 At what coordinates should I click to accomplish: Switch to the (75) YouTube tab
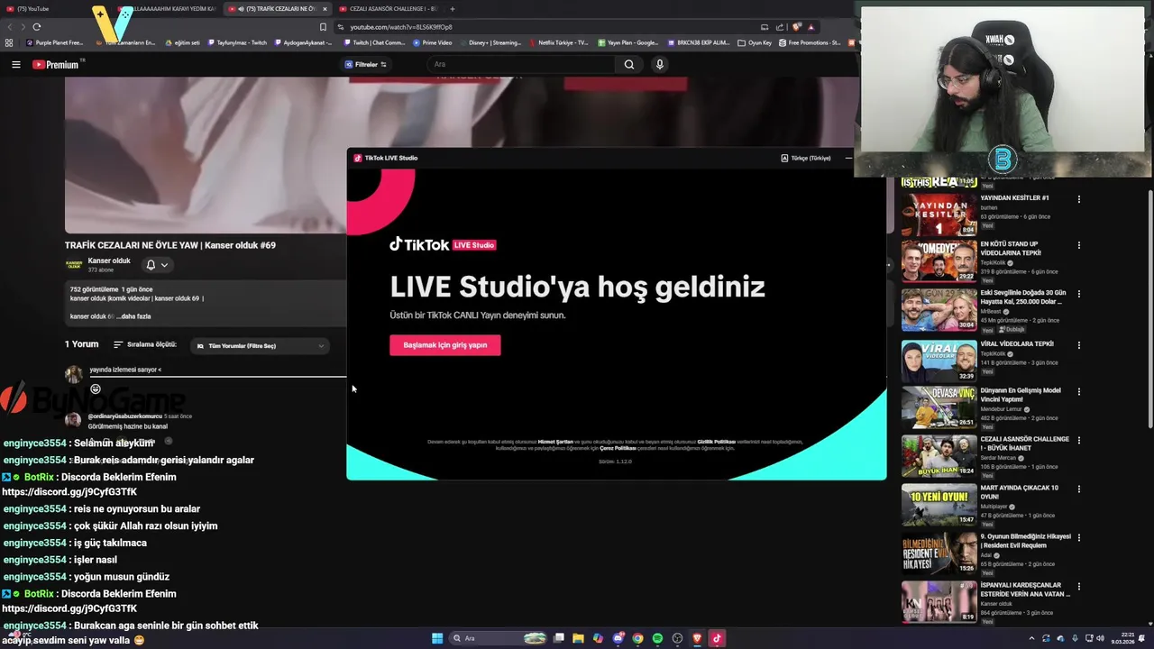(x=33, y=9)
